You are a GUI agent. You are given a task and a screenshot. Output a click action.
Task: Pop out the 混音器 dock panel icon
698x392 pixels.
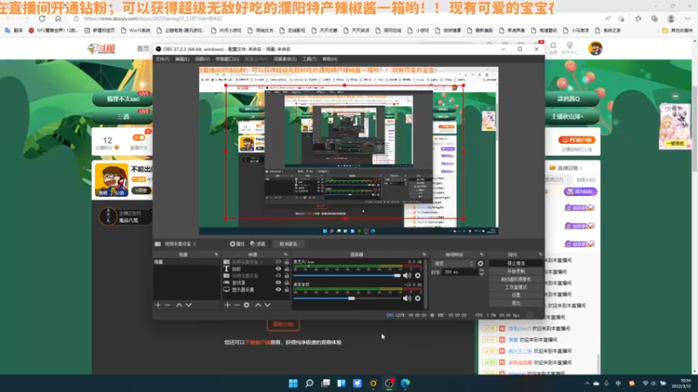424,254
